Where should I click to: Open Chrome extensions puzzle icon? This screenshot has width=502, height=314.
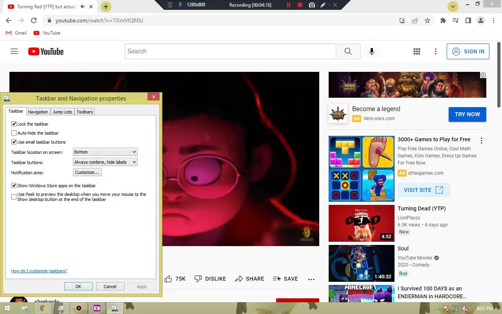[x=443, y=20]
